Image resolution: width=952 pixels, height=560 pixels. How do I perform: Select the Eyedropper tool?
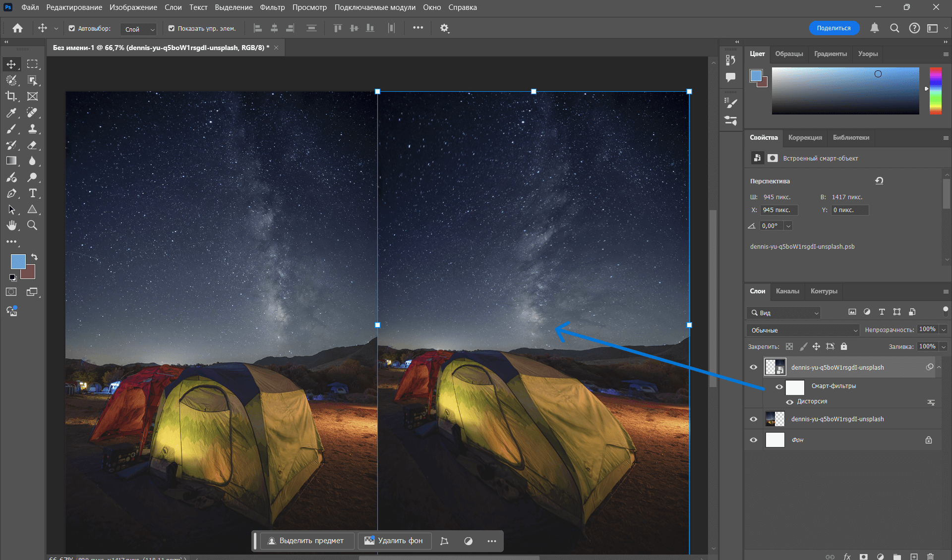[x=11, y=112]
